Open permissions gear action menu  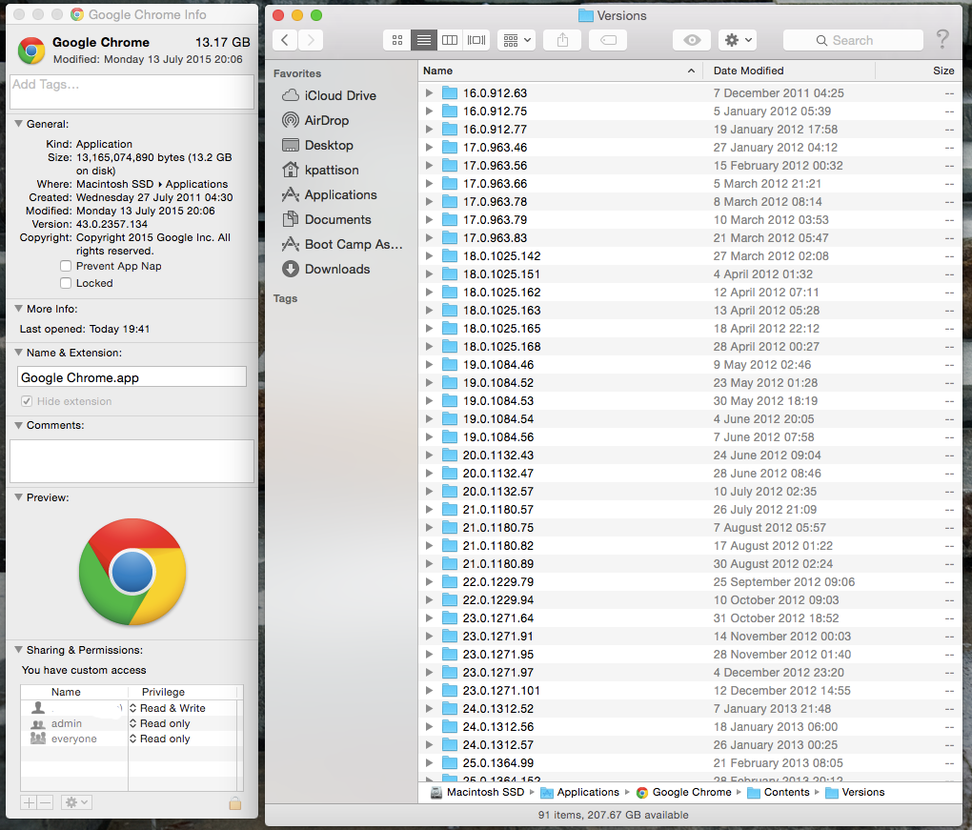tap(76, 802)
